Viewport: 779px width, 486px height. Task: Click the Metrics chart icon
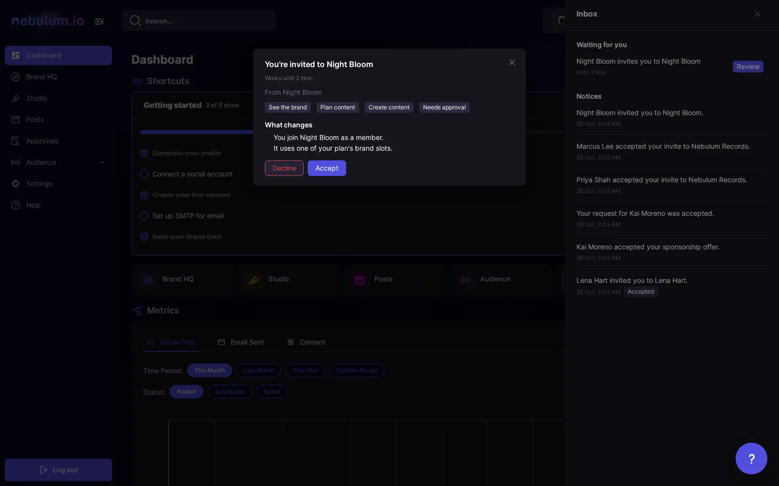click(x=137, y=311)
